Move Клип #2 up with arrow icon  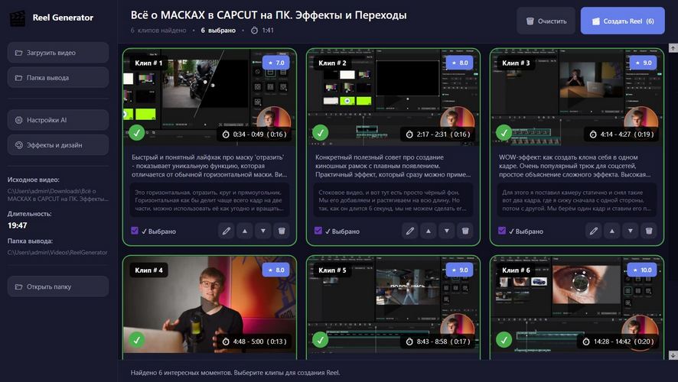(429, 231)
